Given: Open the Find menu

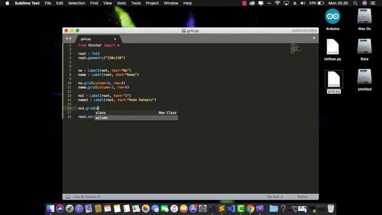Looking at the screenshot, I should 94,3.
